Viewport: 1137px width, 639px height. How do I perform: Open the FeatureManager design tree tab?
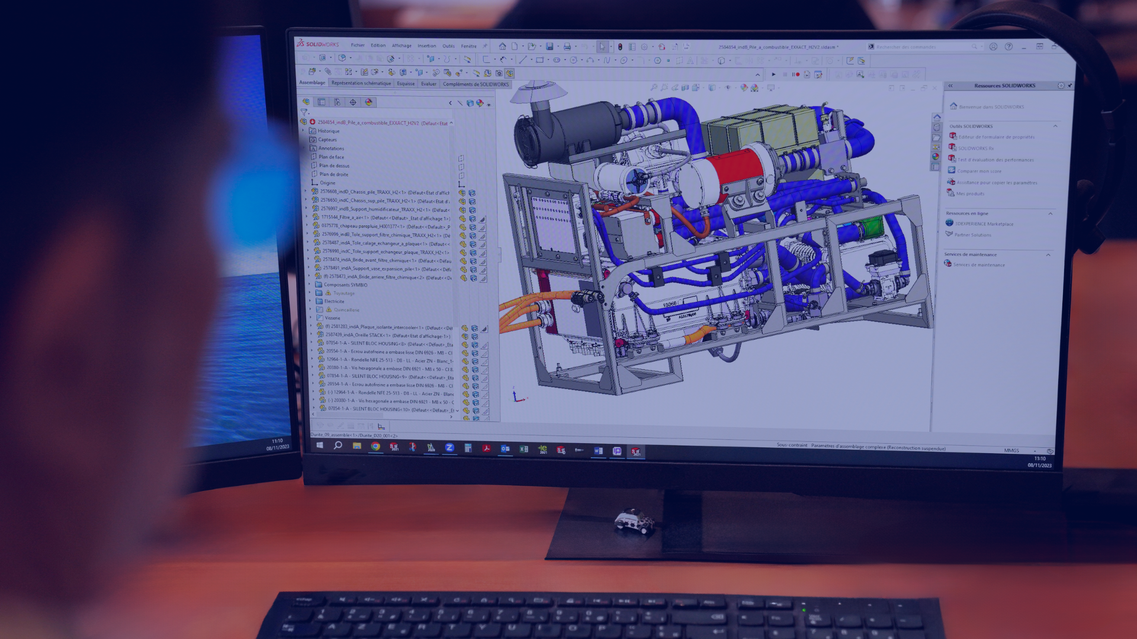[x=306, y=102]
